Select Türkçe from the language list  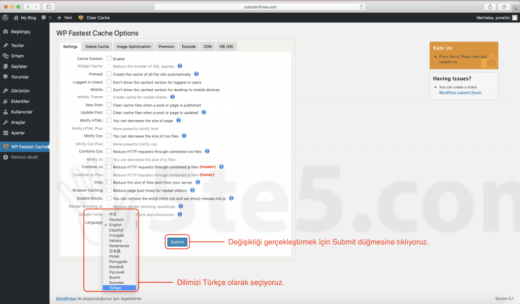pyautogui.click(x=119, y=288)
